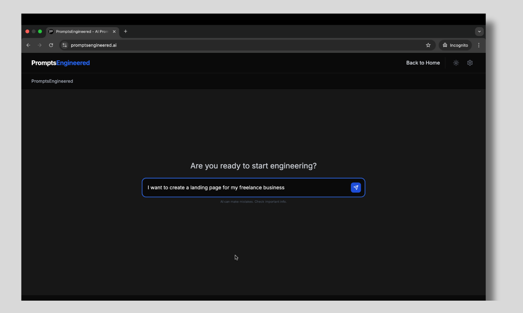Screen dimensions: 523x313
Task: Bookmark this page with the star icon
Action: tap(428, 45)
